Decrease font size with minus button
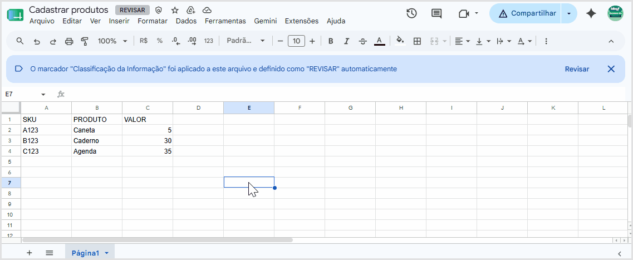 281,41
